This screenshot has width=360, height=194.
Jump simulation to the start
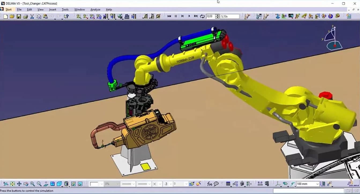[x=169, y=16]
